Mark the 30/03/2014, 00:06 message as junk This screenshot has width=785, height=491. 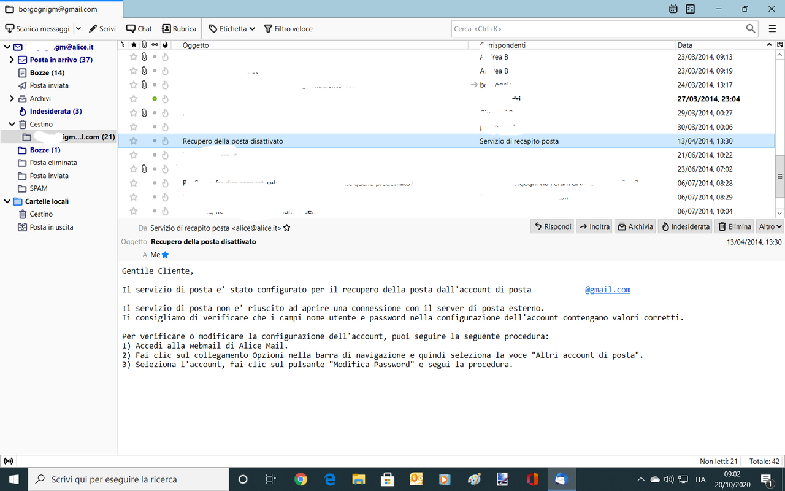(x=165, y=127)
